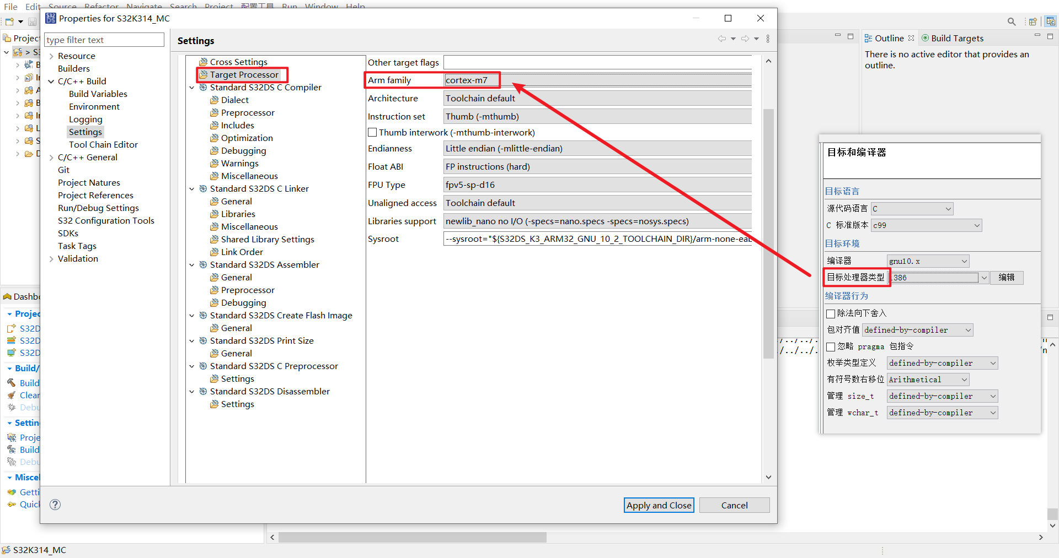Click Standard S32DS Create Flash Image icon
Screen dimensions: 1059x558
[x=203, y=315]
